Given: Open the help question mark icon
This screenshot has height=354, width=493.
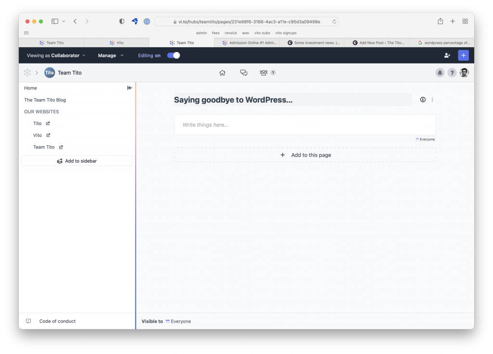Looking at the screenshot, I should pyautogui.click(x=452, y=73).
